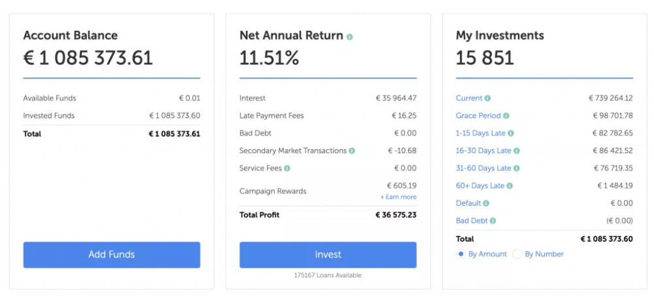
Task: Click info icon beside Service Fees
Action: (288, 168)
